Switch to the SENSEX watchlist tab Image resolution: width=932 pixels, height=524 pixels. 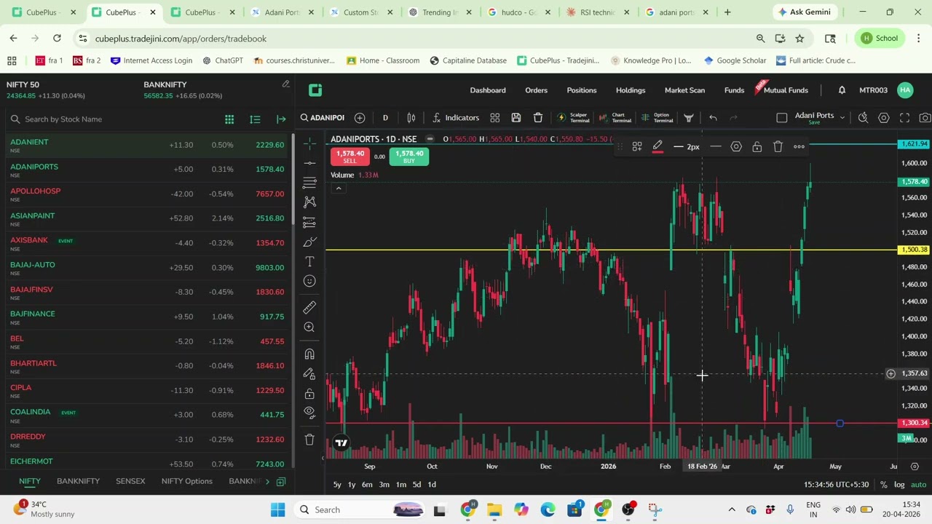130,481
